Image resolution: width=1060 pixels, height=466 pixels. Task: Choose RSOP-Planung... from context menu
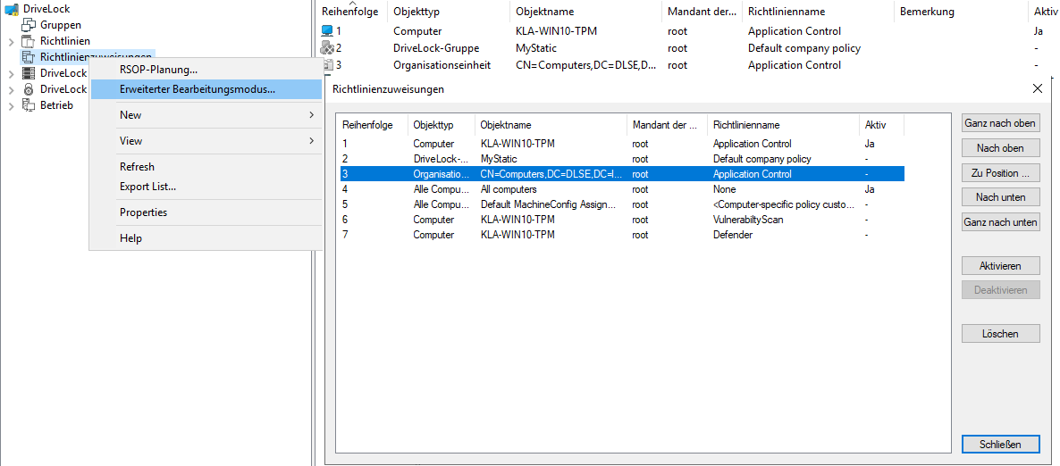click(206, 70)
